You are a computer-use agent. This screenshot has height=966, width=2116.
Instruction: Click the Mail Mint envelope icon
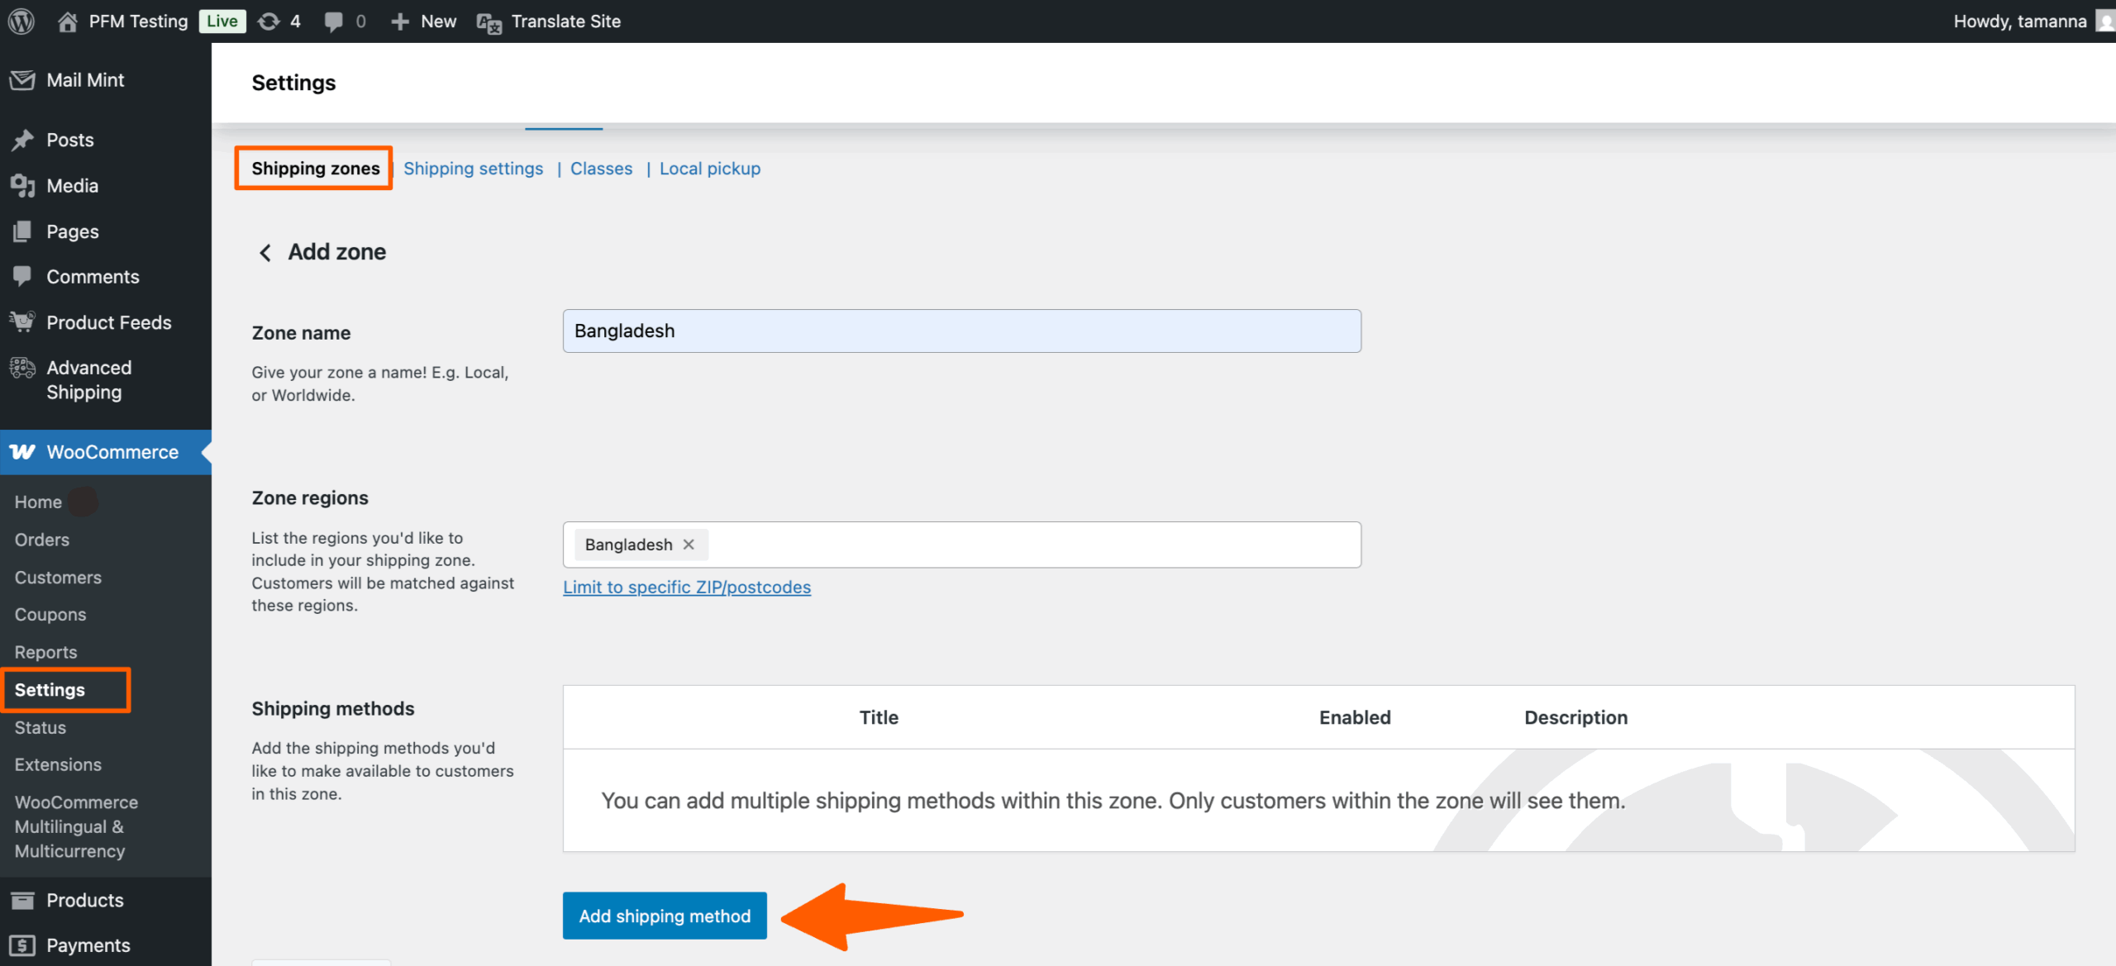coord(22,80)
